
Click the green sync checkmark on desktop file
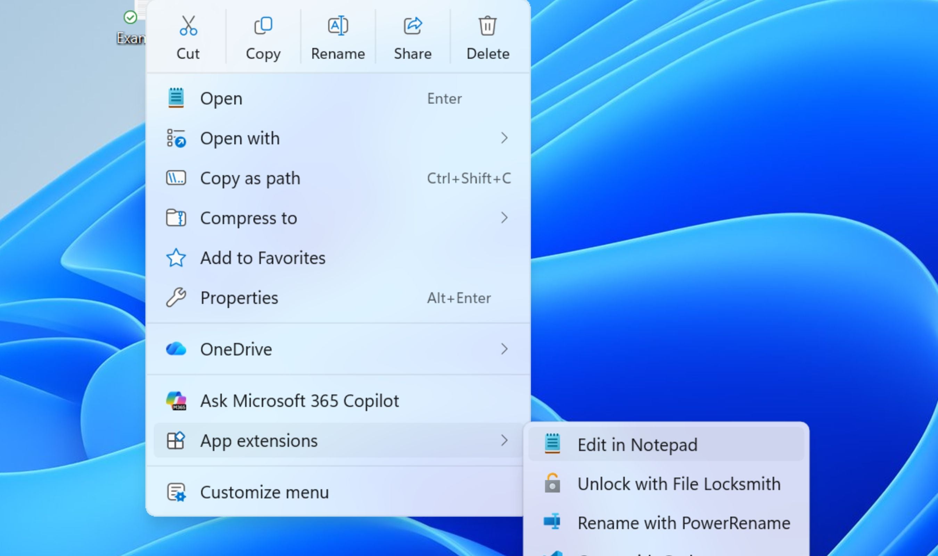pos(130,17)
